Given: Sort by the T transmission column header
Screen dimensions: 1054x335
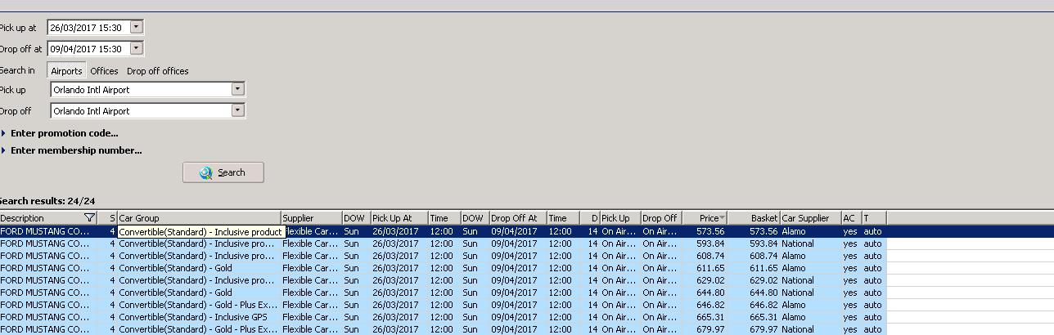Looking at the screenshot, I should (x=874, y=218).
